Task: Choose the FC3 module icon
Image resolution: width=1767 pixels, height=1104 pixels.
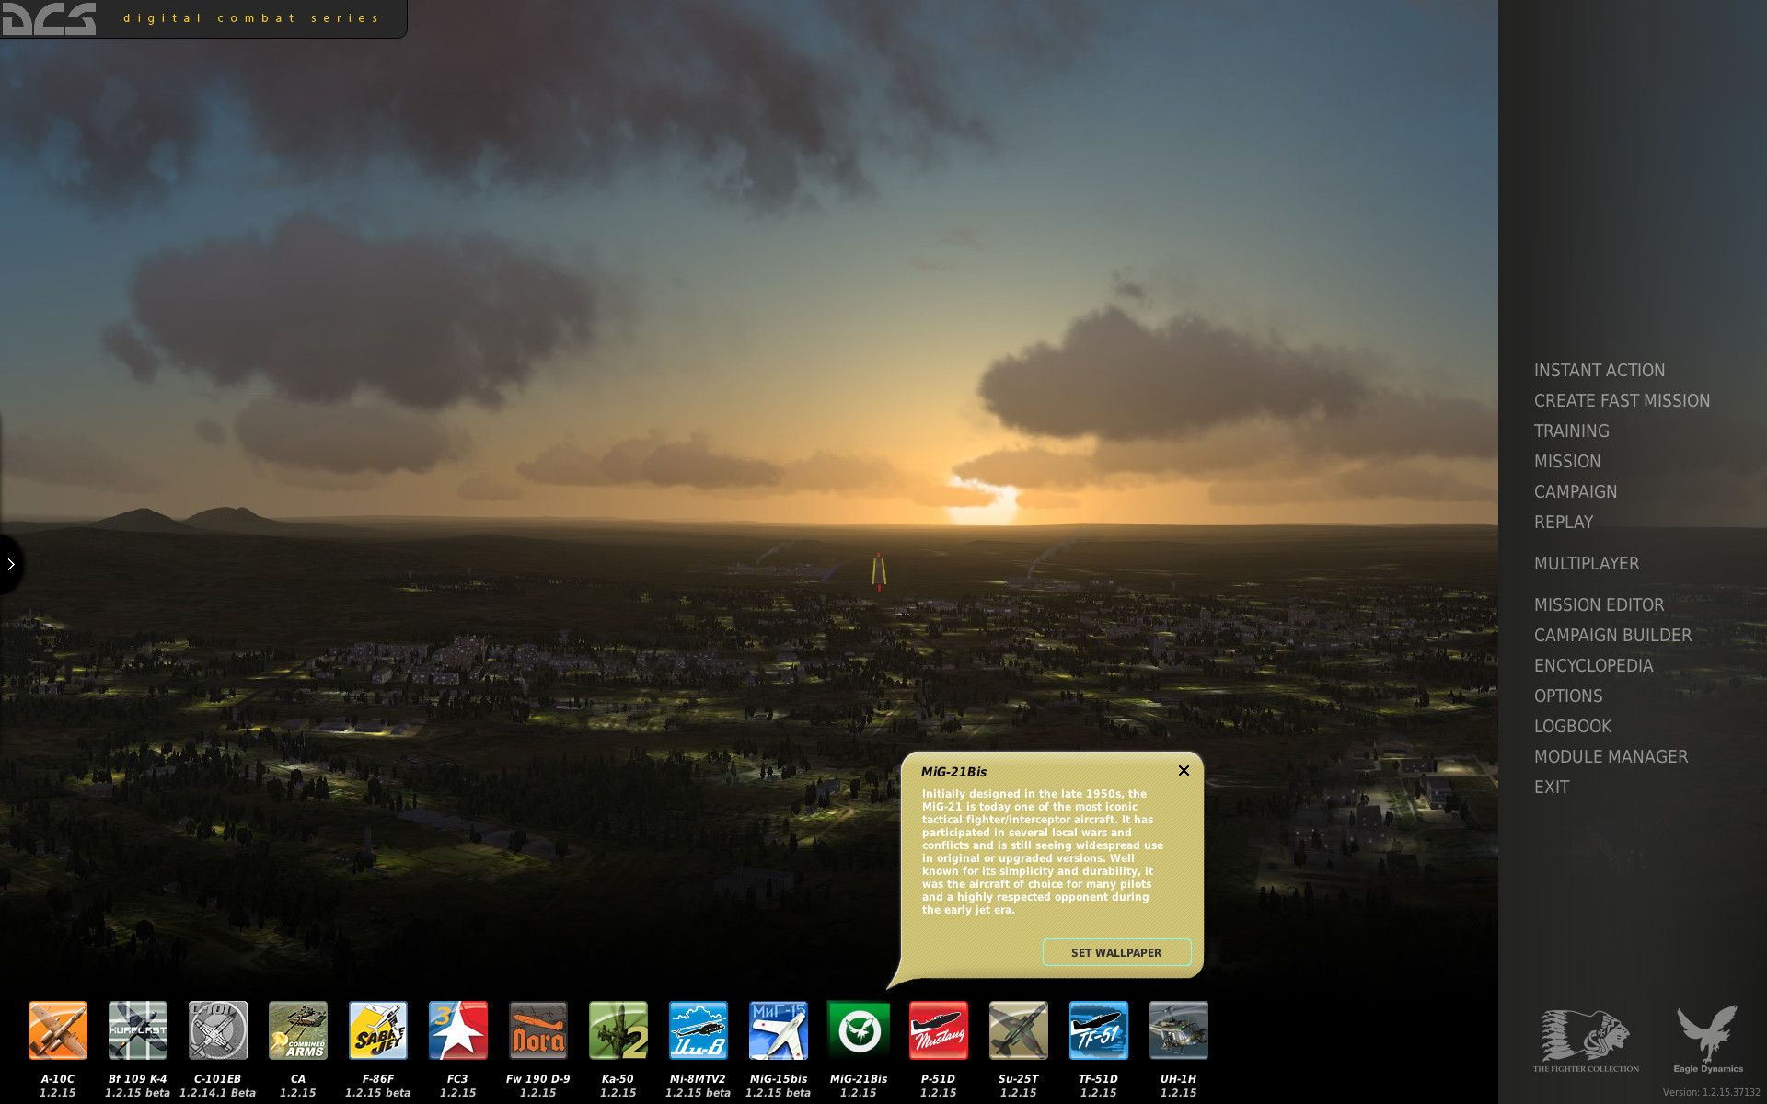Action: [458, 1030]
